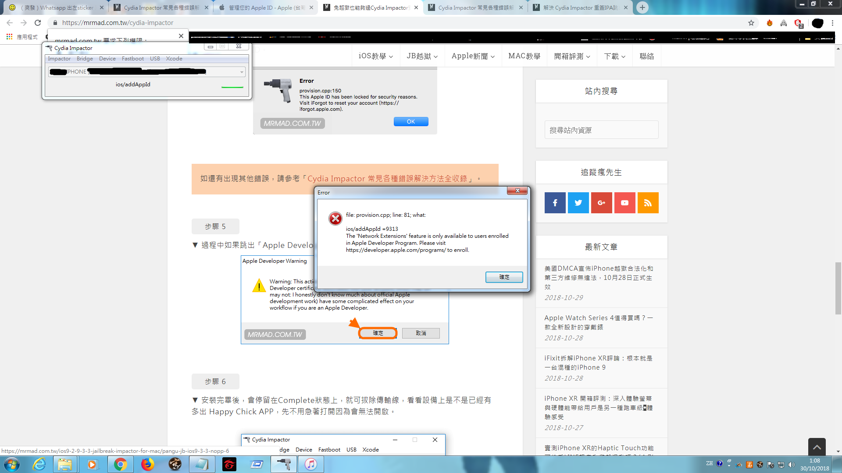Open the MAC教學 navigation item
This screenshot has width=842, height=473.
[524, 56]
